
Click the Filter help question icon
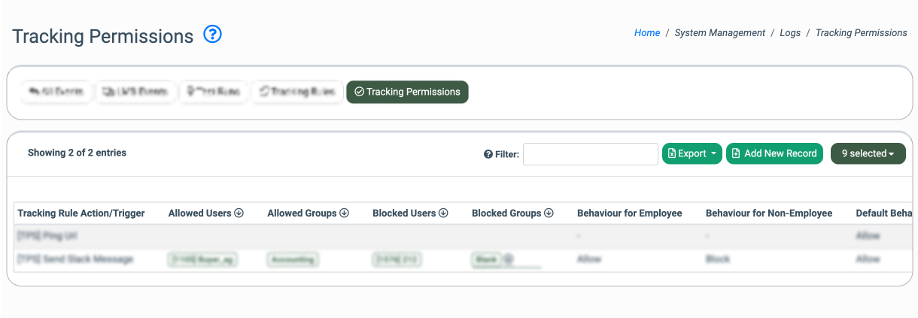[x=488, y=154]
